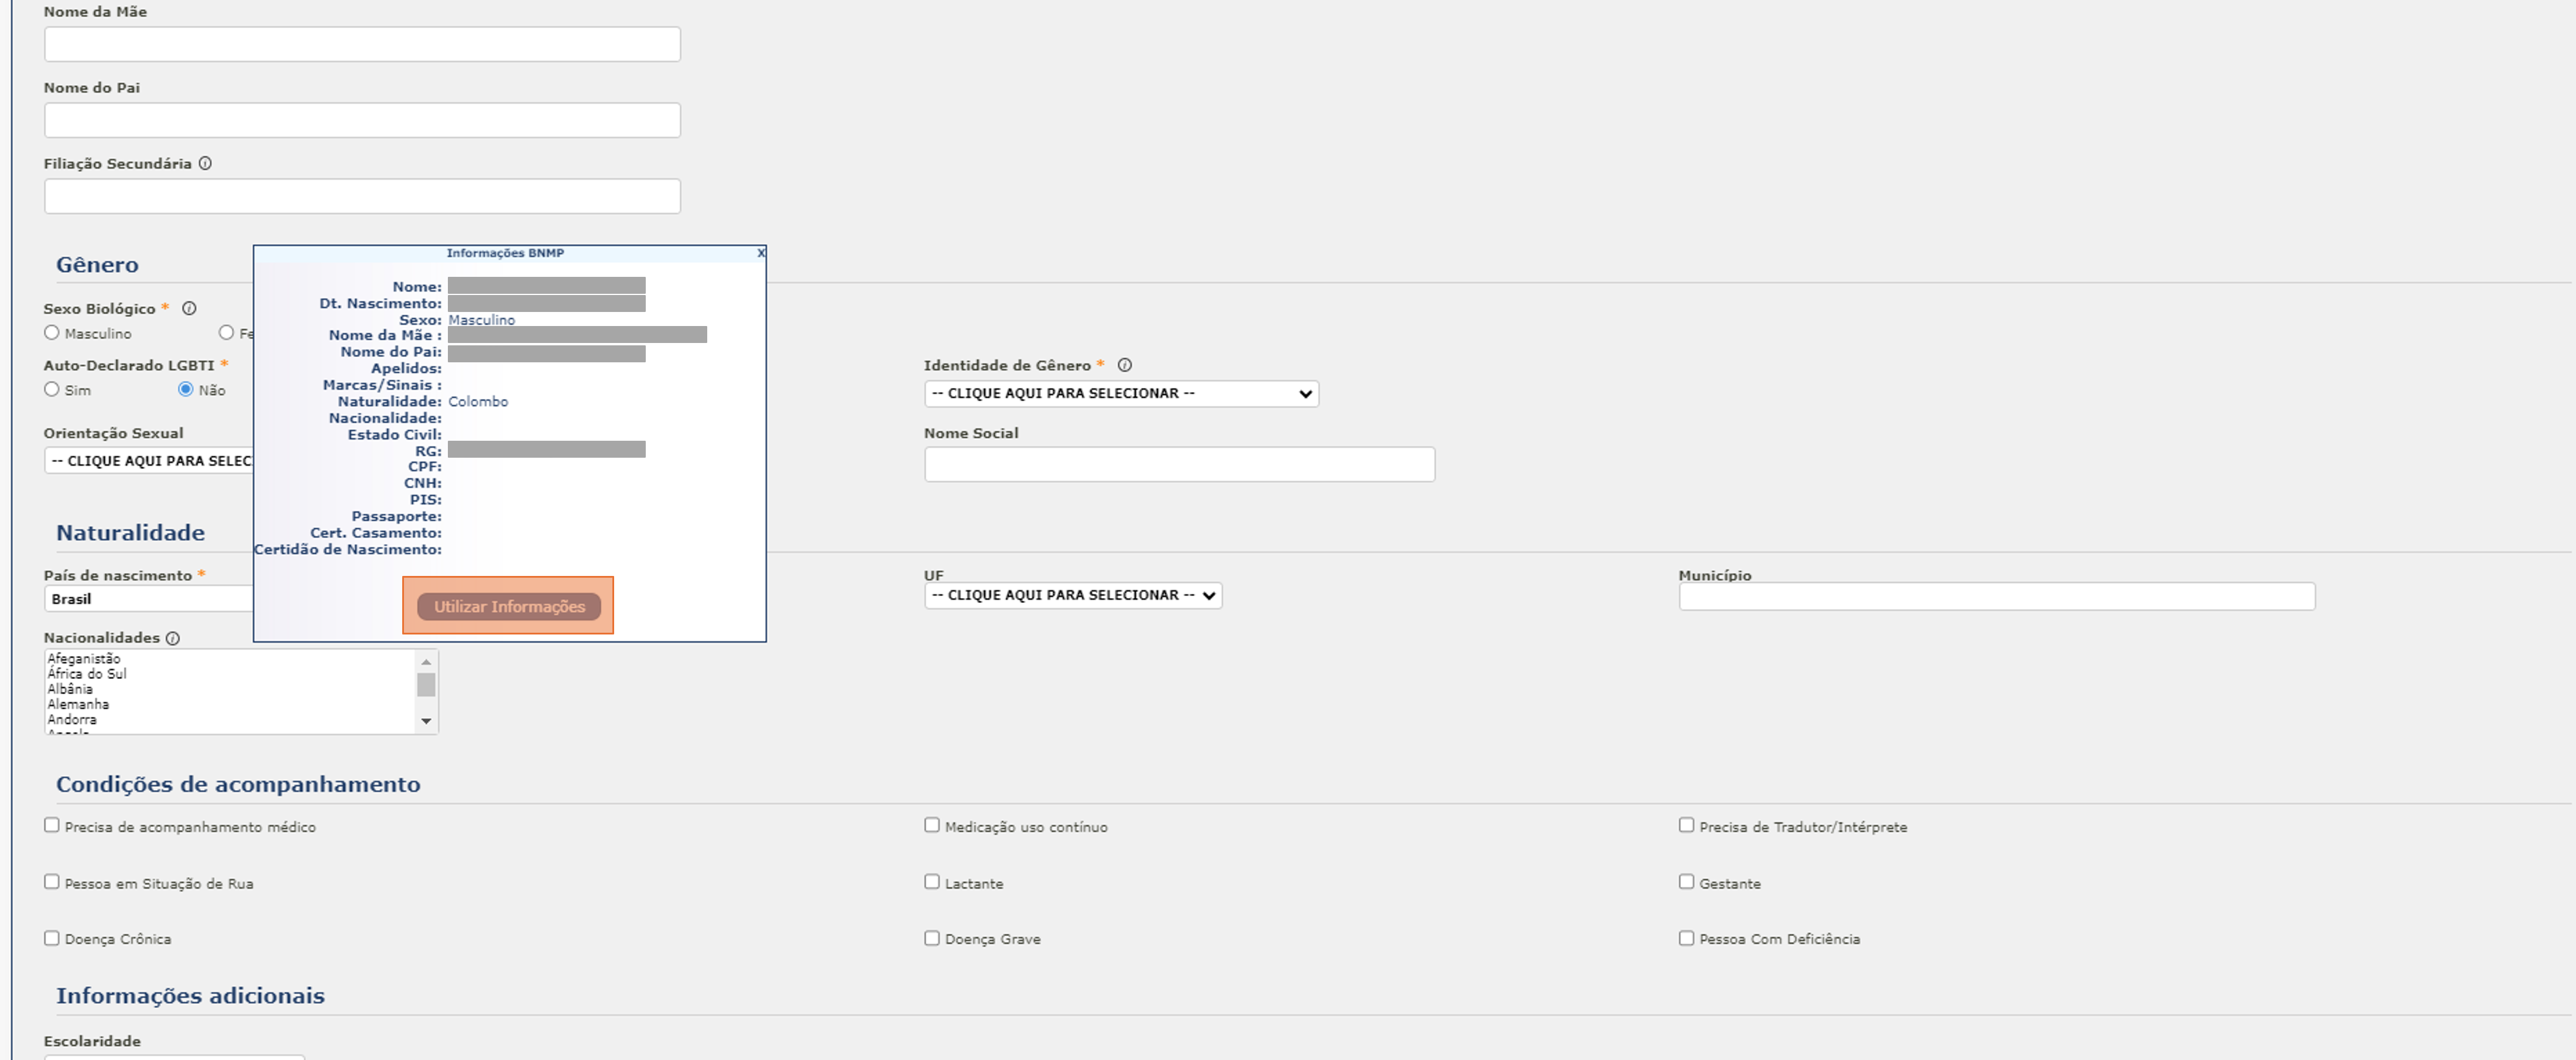
Task: Click Masculino value in BNMP popup
Action: point(482,320)
